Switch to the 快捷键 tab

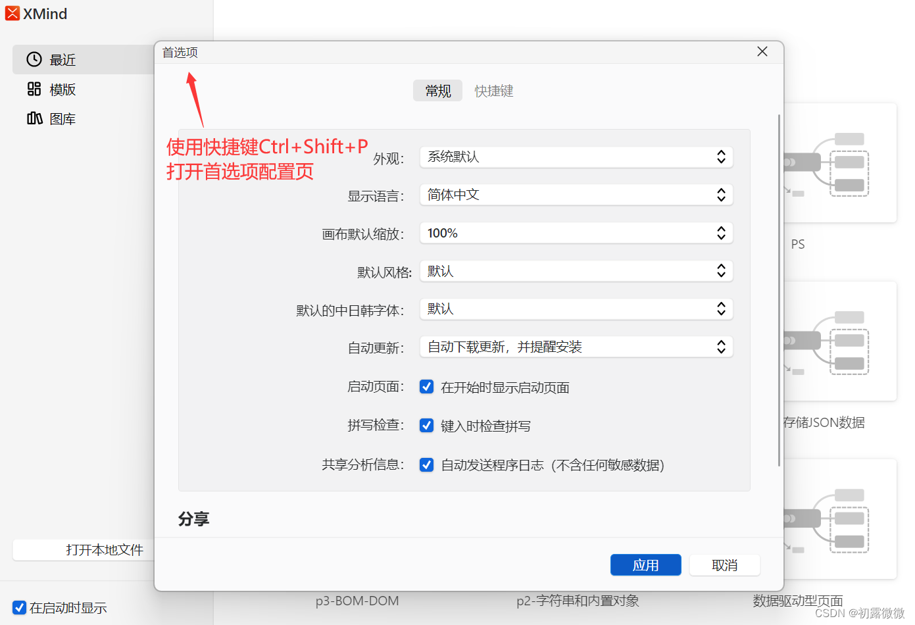(494, 91)
